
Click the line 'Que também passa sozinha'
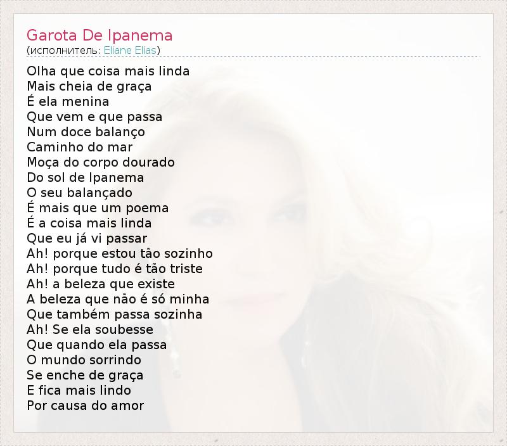[115, 314]
